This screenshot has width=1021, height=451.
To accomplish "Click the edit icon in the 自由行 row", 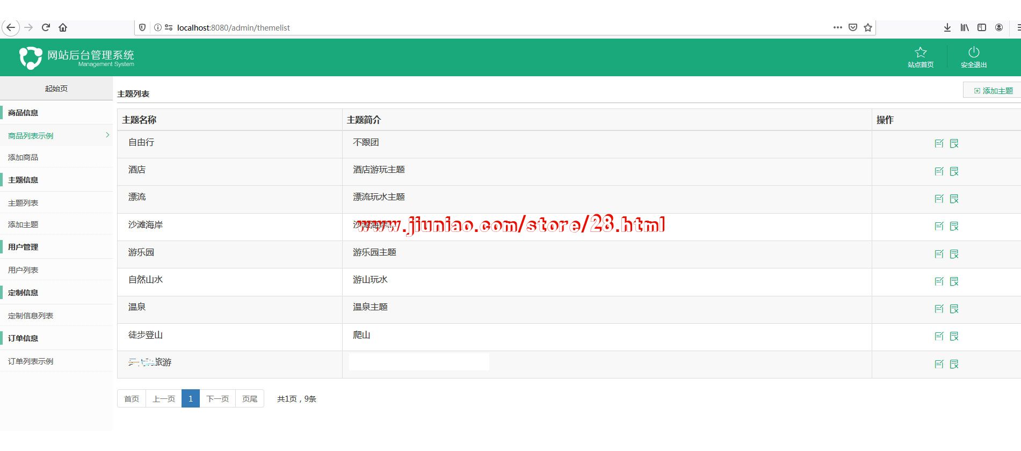I will click(939, 143).
